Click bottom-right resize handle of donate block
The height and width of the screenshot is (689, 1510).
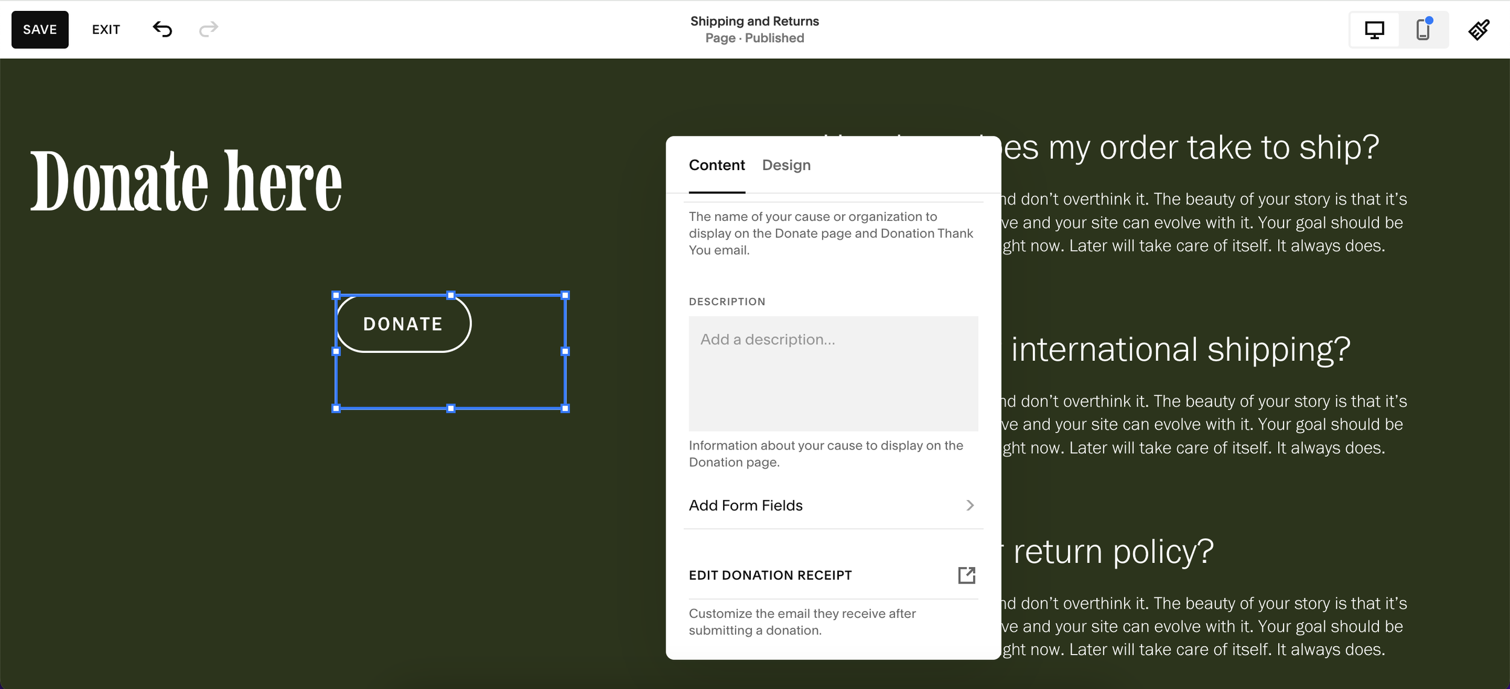[565, 408]
